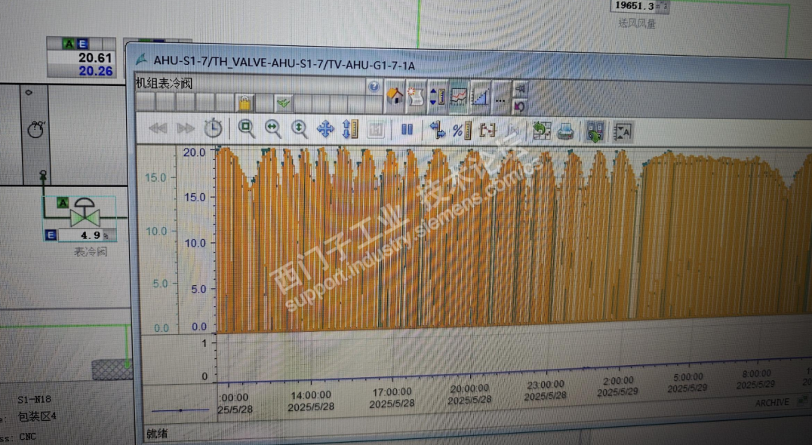Viewport: 812px width, 445px height.
Task: Show more faceplate views via ellipsis button
Action: click(500, 100)
